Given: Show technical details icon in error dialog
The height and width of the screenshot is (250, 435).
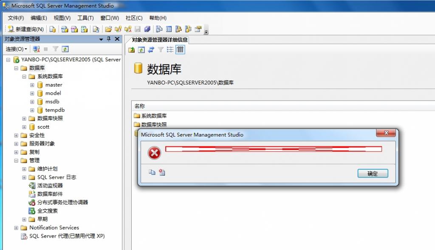Looking at the screenshot, I should point(162,172).
